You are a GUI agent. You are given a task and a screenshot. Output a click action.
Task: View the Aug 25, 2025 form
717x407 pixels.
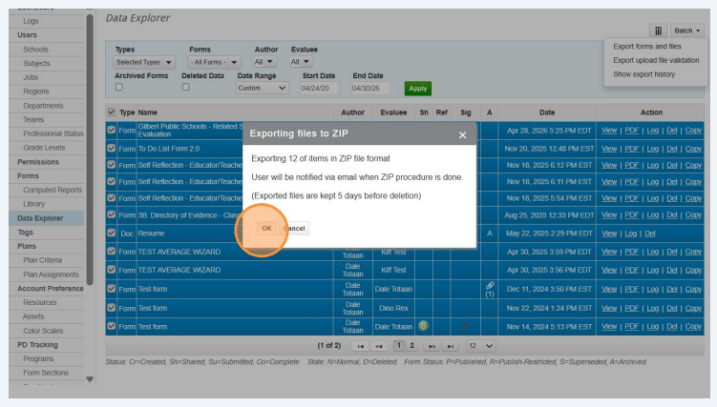tap(609, 214)
